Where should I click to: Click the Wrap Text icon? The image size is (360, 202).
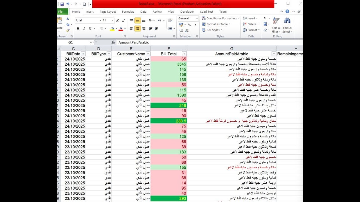click(x=170, y=20)
